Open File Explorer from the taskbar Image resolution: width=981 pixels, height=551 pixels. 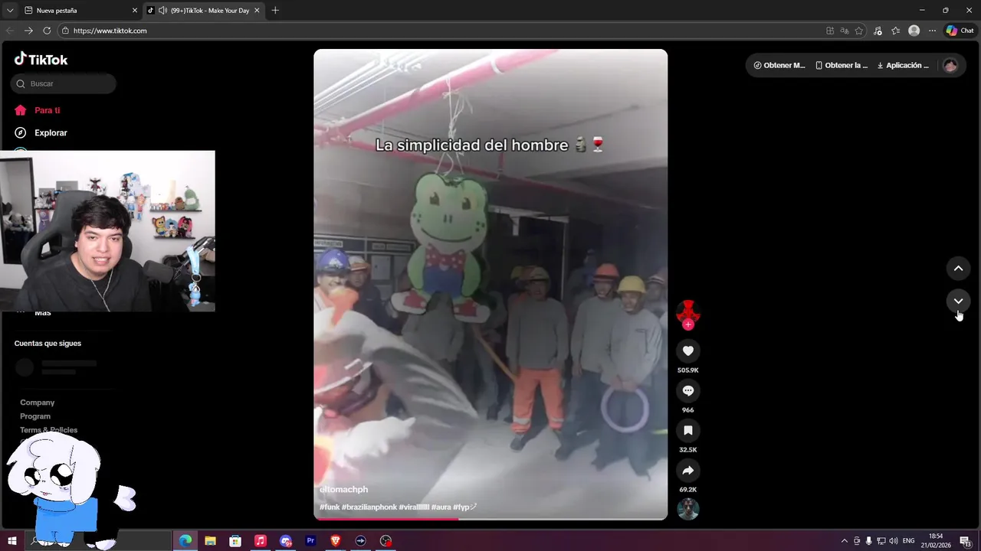210,541
